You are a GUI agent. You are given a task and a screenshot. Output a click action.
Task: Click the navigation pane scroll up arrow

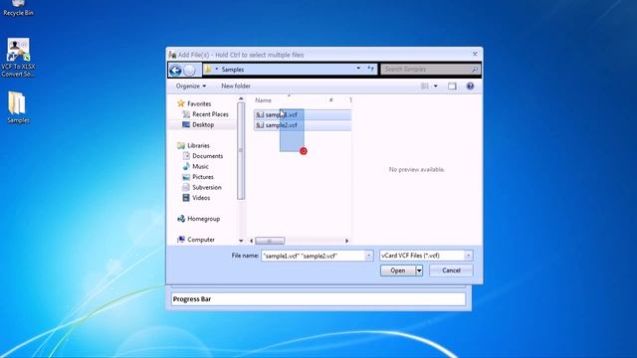pos(241,98)
